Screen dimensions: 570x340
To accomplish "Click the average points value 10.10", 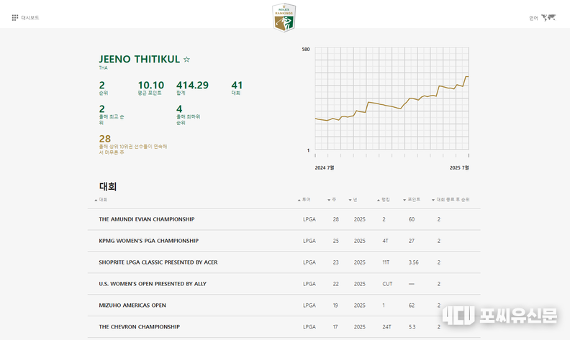I will [x=151, y=85].
